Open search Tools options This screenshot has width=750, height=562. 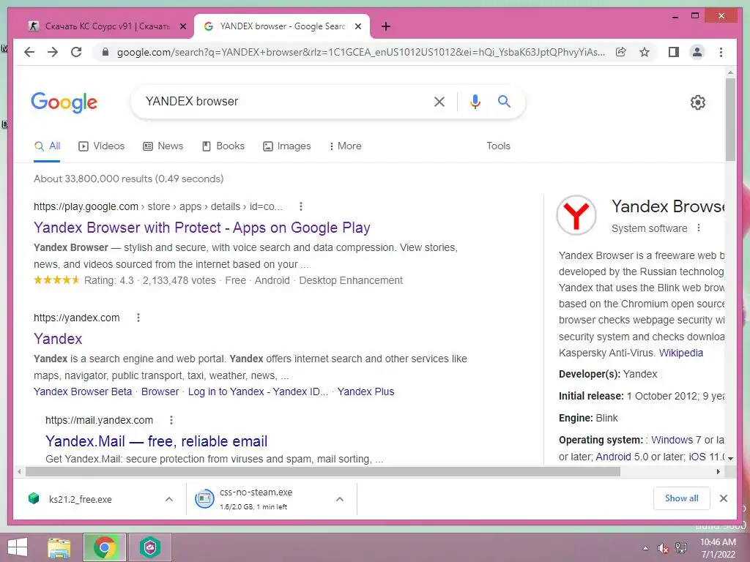click(498, 146)
